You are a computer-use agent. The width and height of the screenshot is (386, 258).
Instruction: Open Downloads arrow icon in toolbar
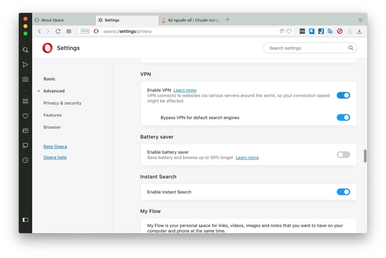pos(359,31)
